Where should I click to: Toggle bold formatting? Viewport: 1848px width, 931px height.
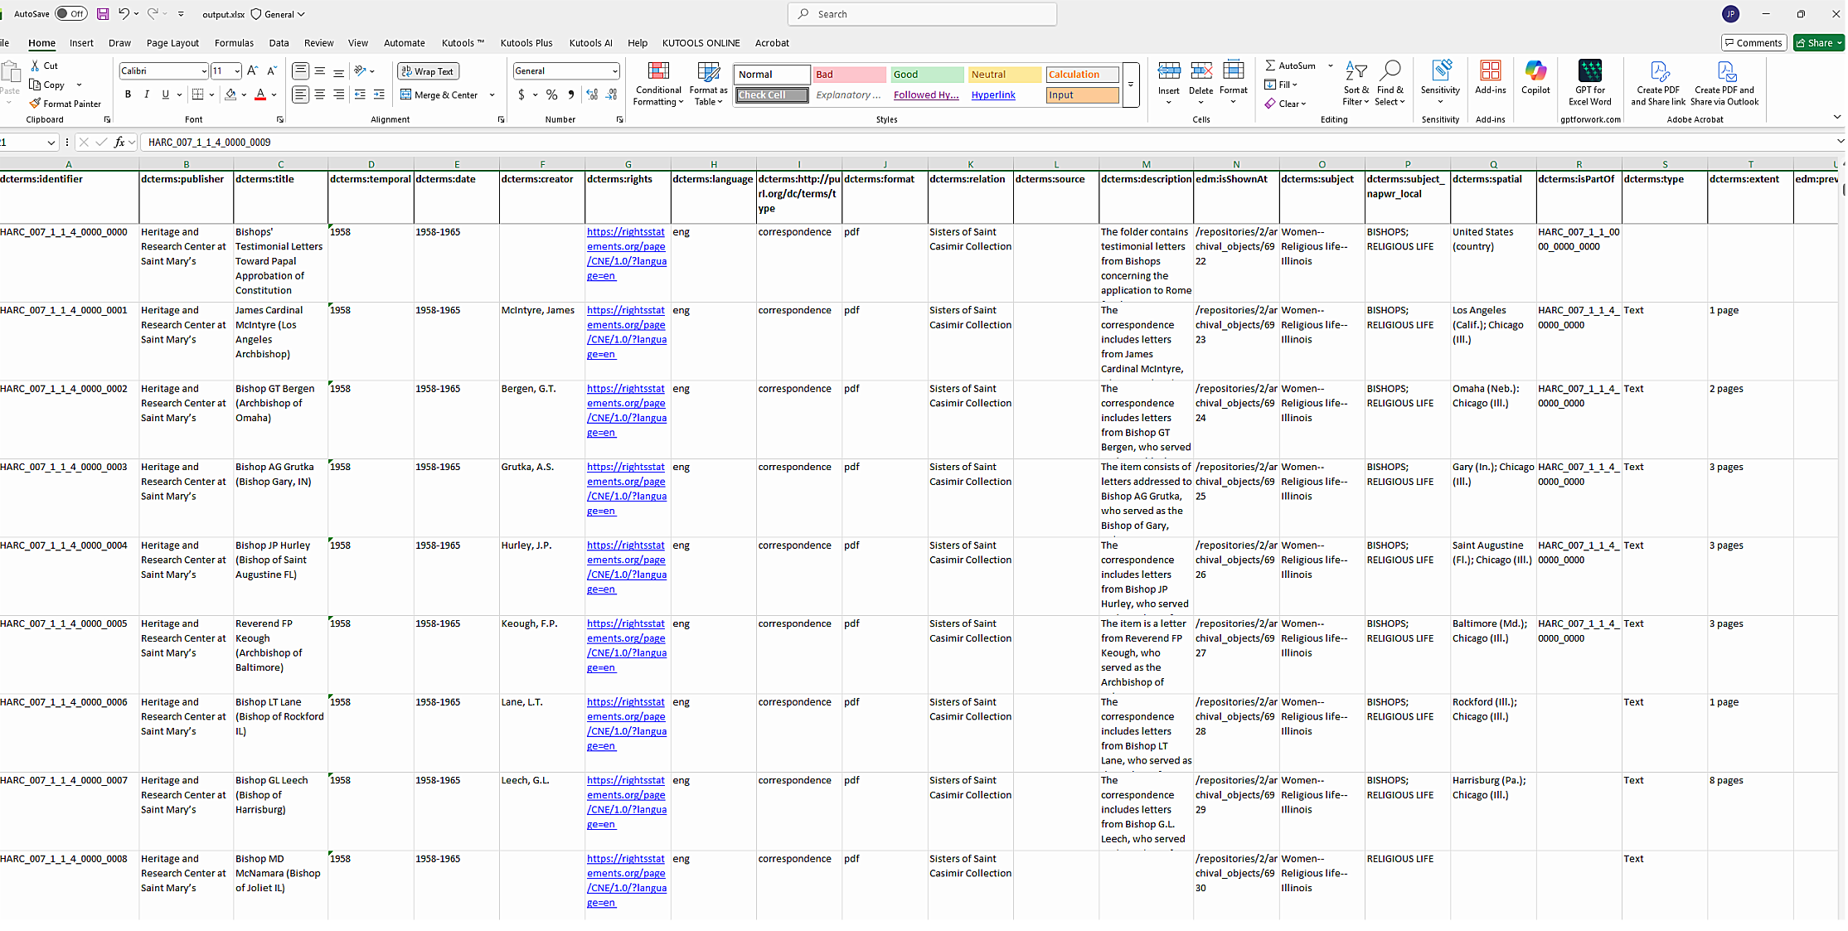pos(128,95)
